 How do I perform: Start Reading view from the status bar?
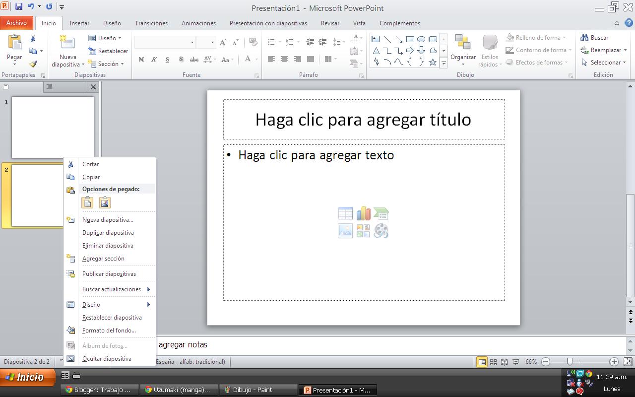[504, 362]
